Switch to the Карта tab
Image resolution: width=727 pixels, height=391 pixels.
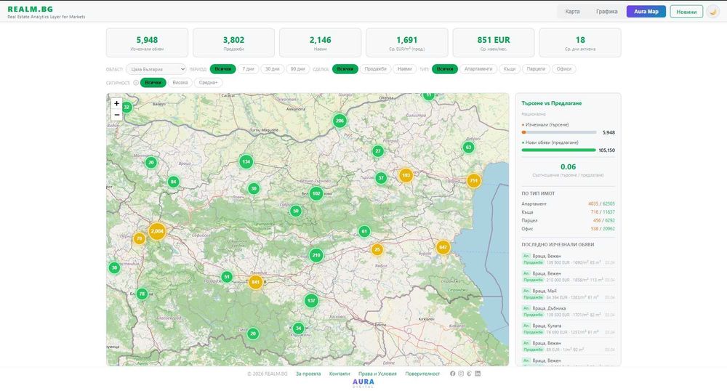(573, 12)
